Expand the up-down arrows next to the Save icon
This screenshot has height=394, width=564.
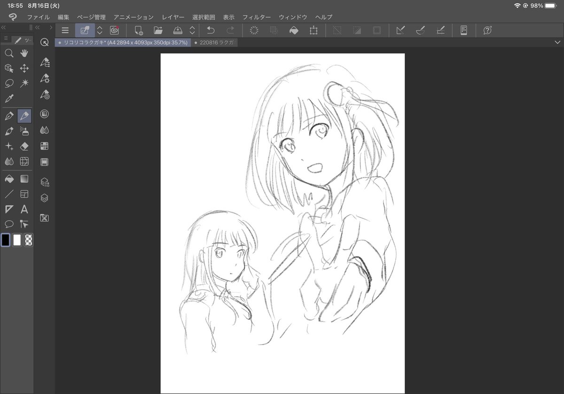click(x=192, y=31)
